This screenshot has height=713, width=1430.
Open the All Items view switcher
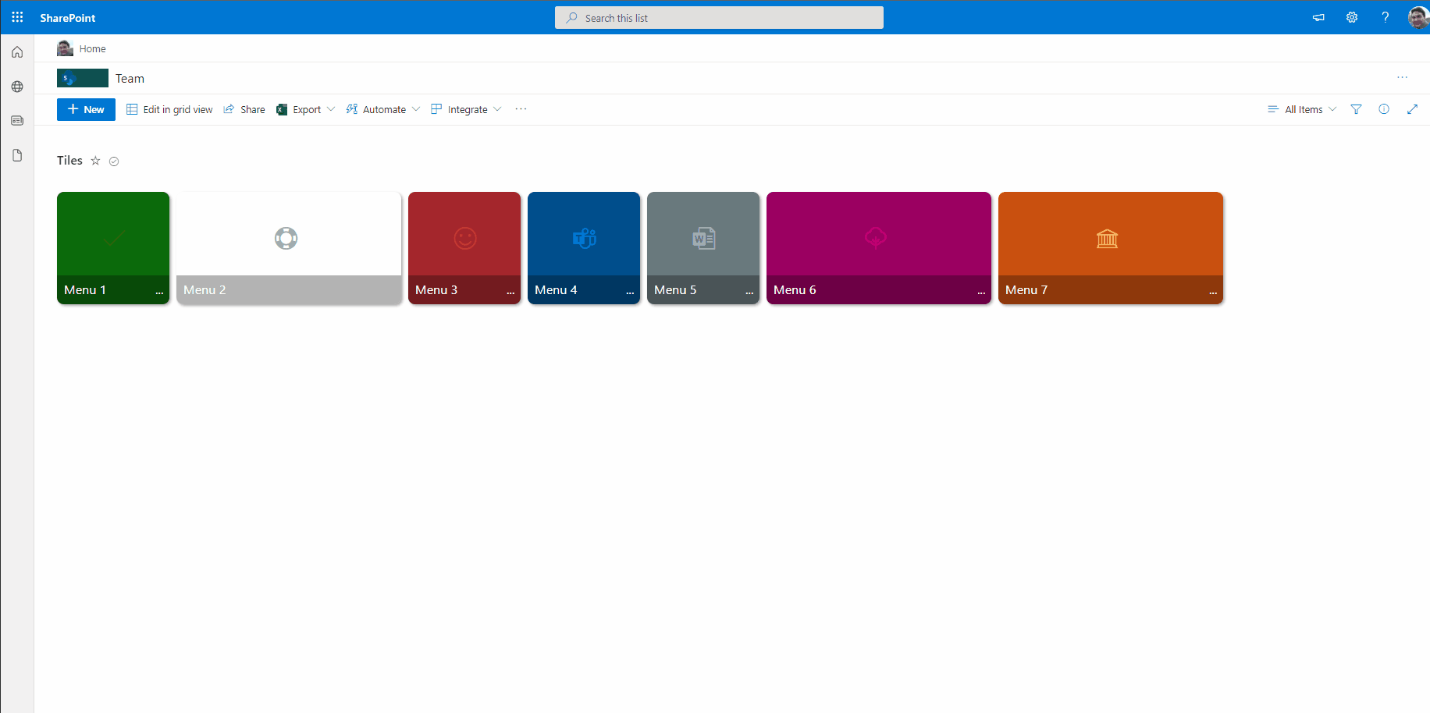coord(1302,109)
